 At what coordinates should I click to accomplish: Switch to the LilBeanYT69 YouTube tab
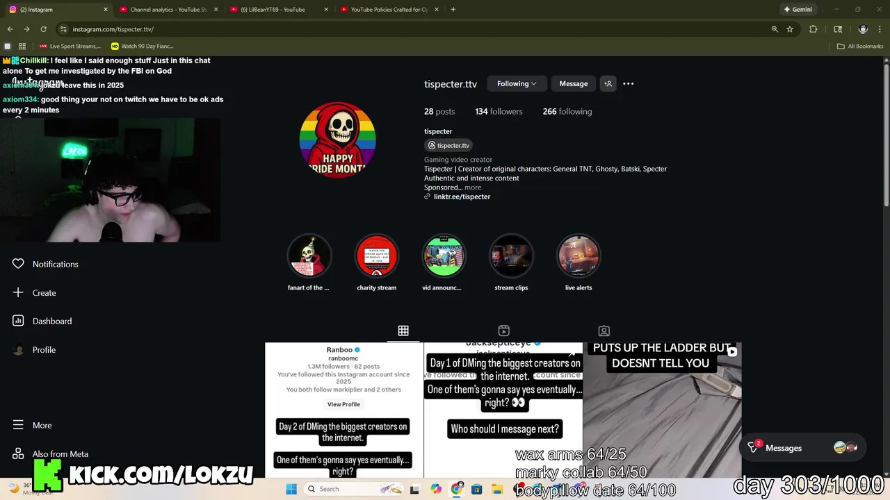tap(278, 10)
